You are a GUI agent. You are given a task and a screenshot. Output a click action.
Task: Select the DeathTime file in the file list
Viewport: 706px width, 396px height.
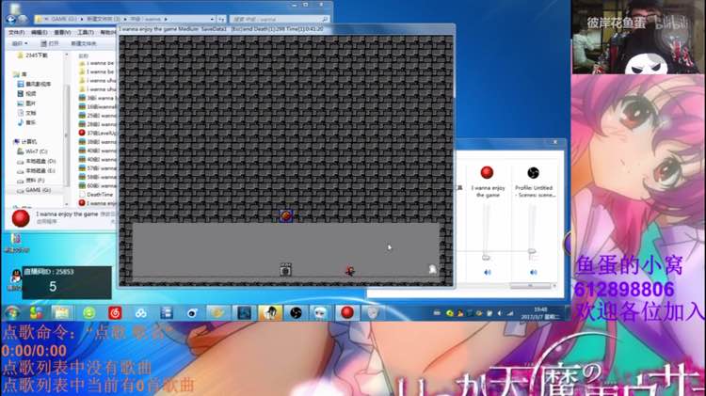tap(96, 195)
